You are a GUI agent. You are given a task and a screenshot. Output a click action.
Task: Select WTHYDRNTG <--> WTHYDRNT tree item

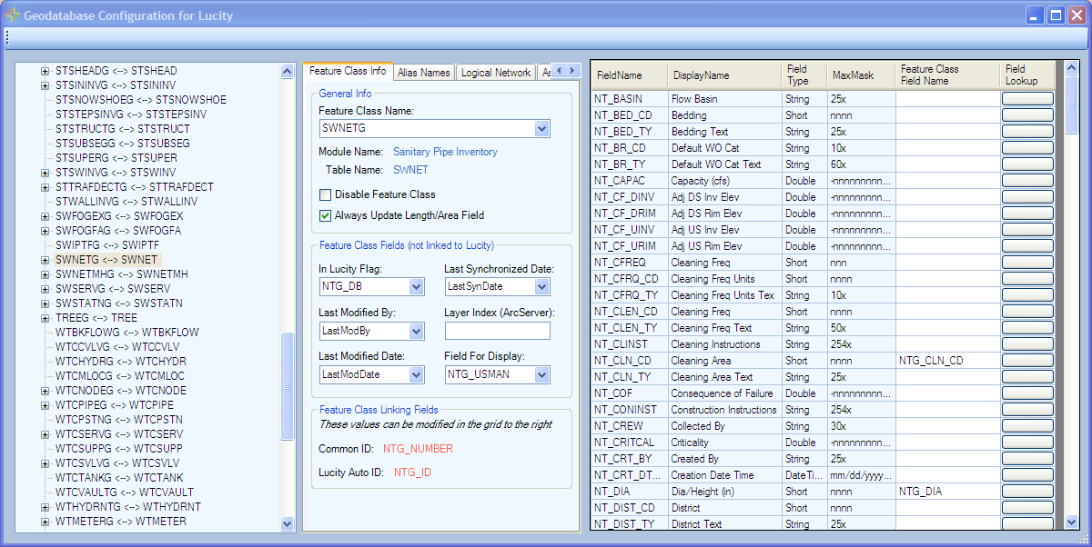pyautogui.click(x=127, y=507)
